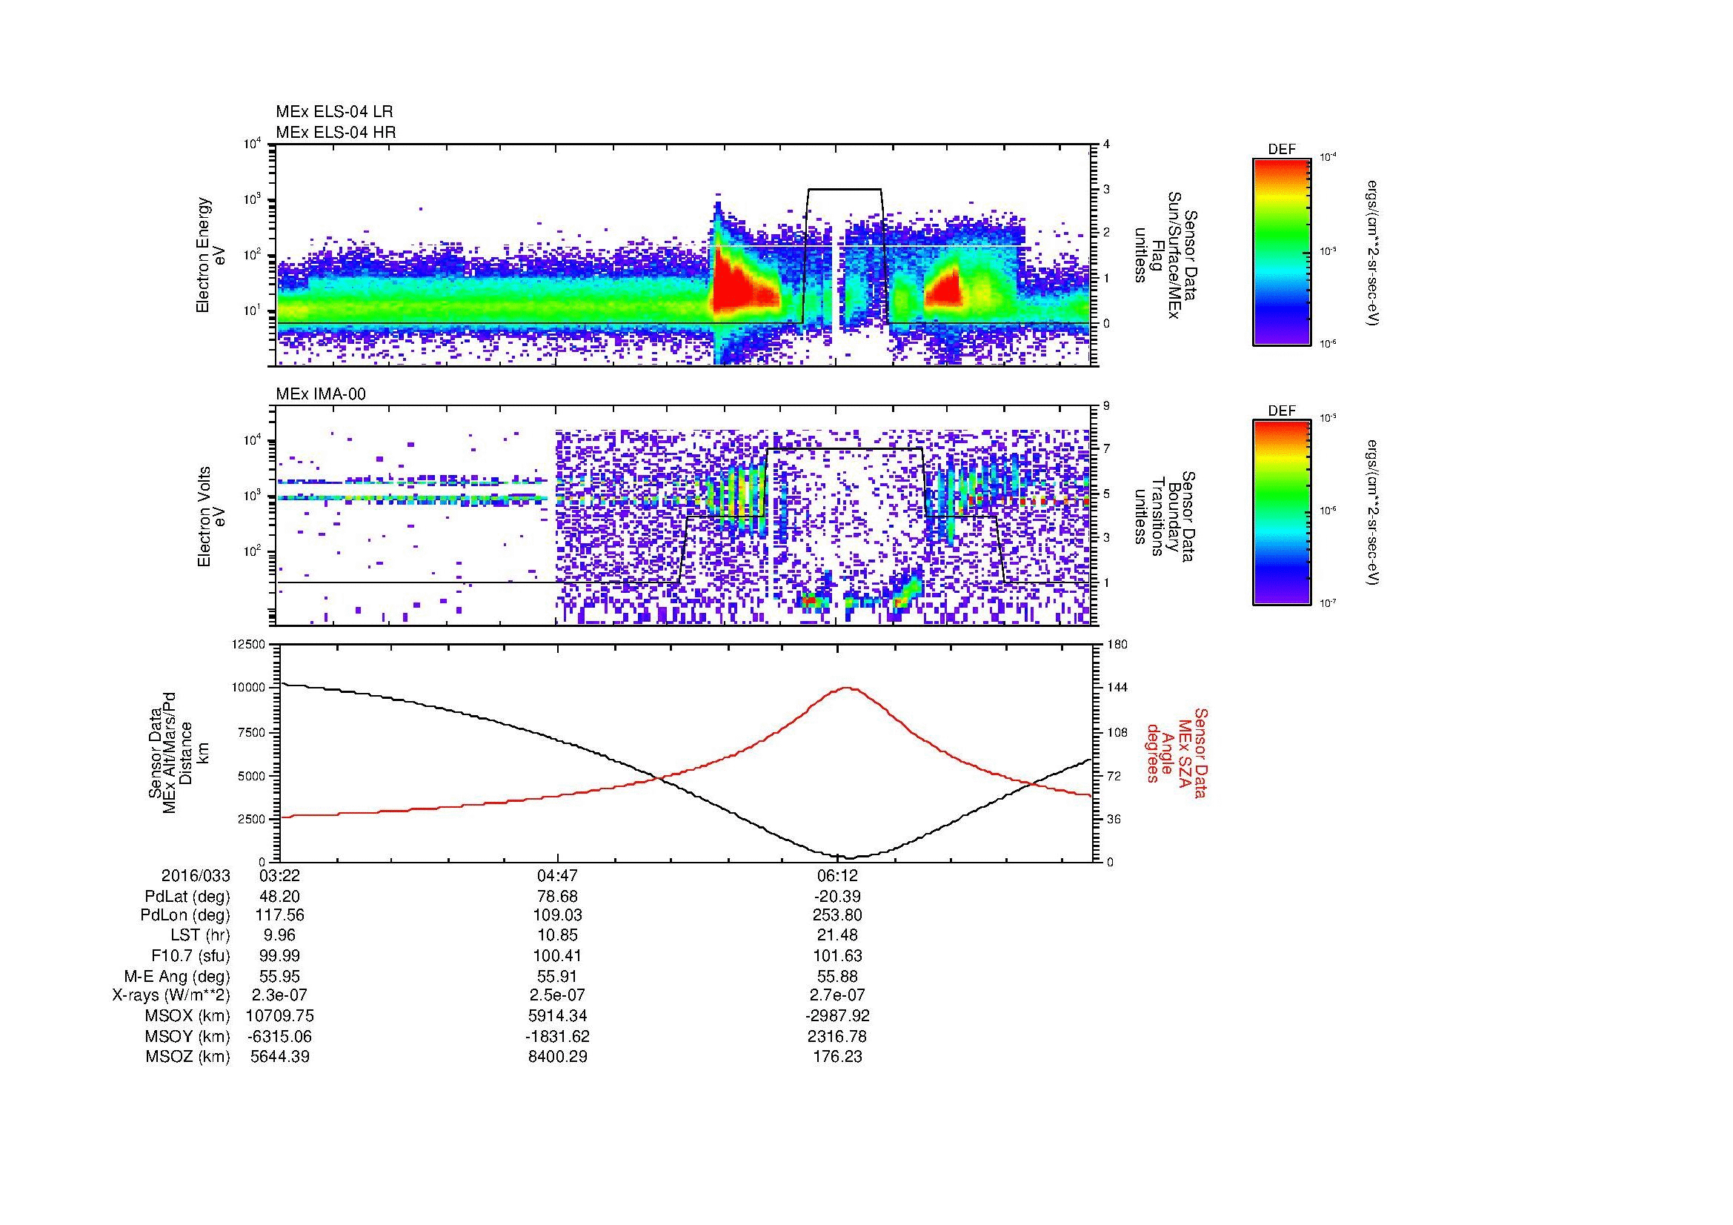1733x1225 pixels.
Task: Click the "04:47" time tick label
Action: [558, 875]
